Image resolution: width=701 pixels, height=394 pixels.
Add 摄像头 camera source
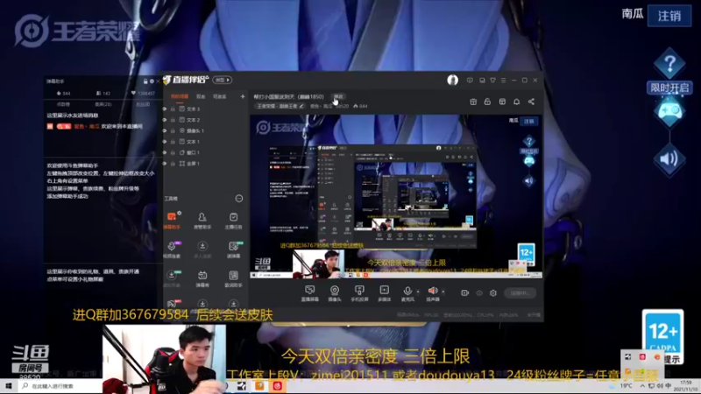point(335,293)
